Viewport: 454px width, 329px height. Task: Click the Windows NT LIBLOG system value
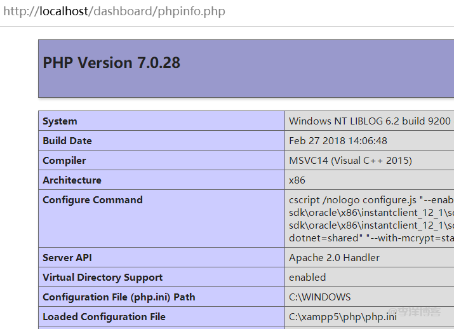370,121
